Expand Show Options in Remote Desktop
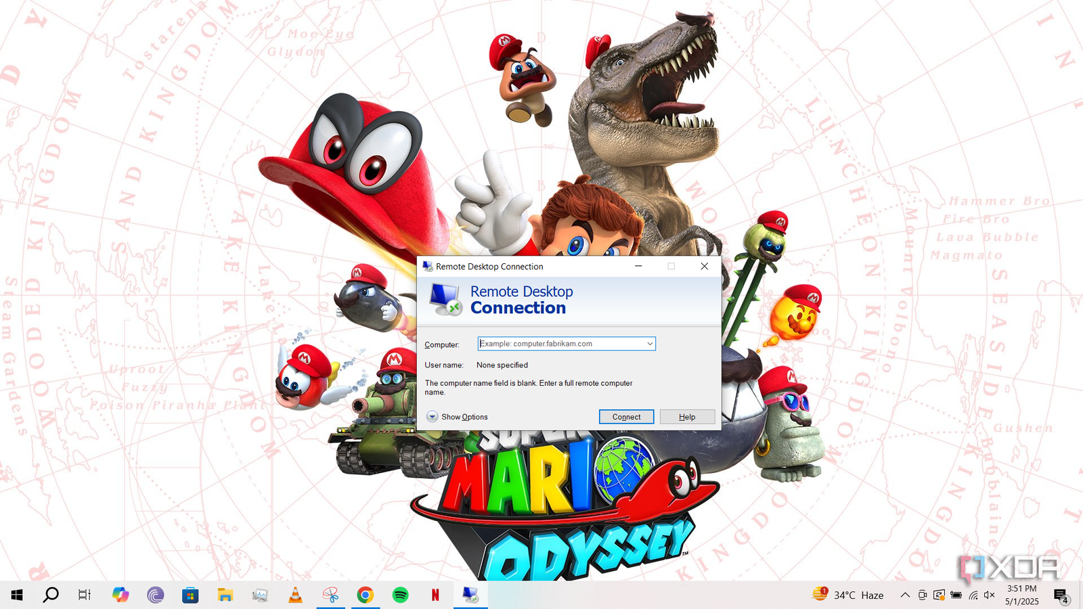Viewport: 1083px width, 609px height. 457,417
